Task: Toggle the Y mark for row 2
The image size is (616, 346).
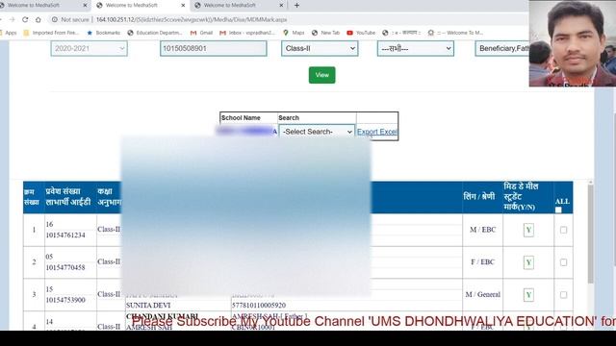Action: pos(528,262)
